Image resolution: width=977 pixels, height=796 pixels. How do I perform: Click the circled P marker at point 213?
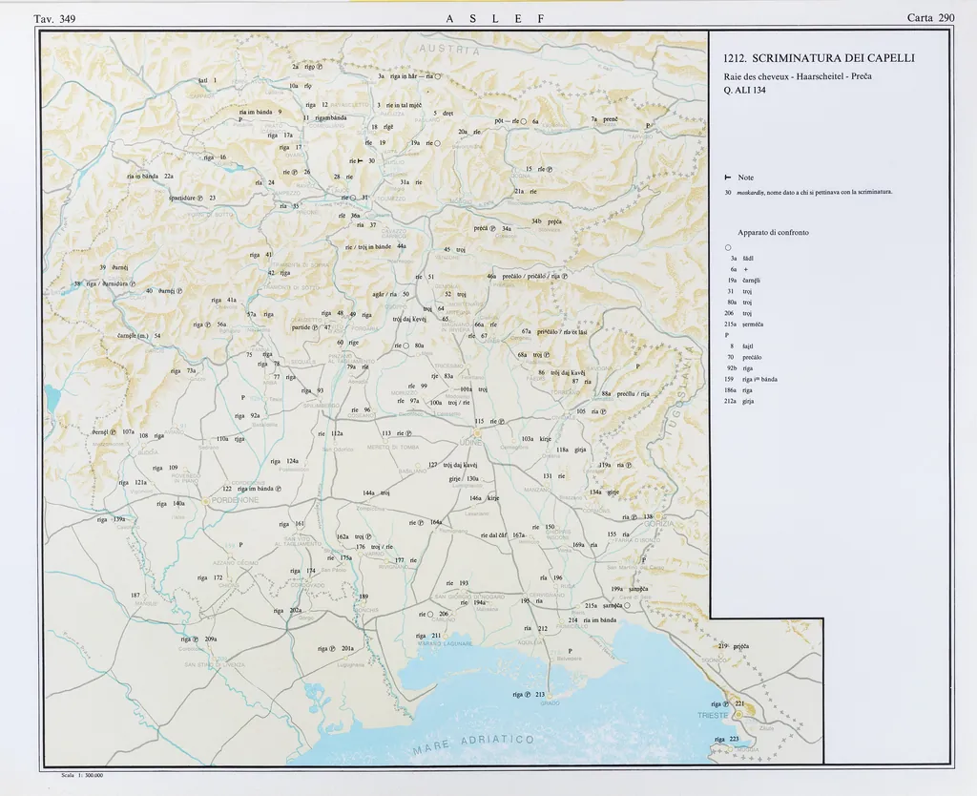pos(527,695)
